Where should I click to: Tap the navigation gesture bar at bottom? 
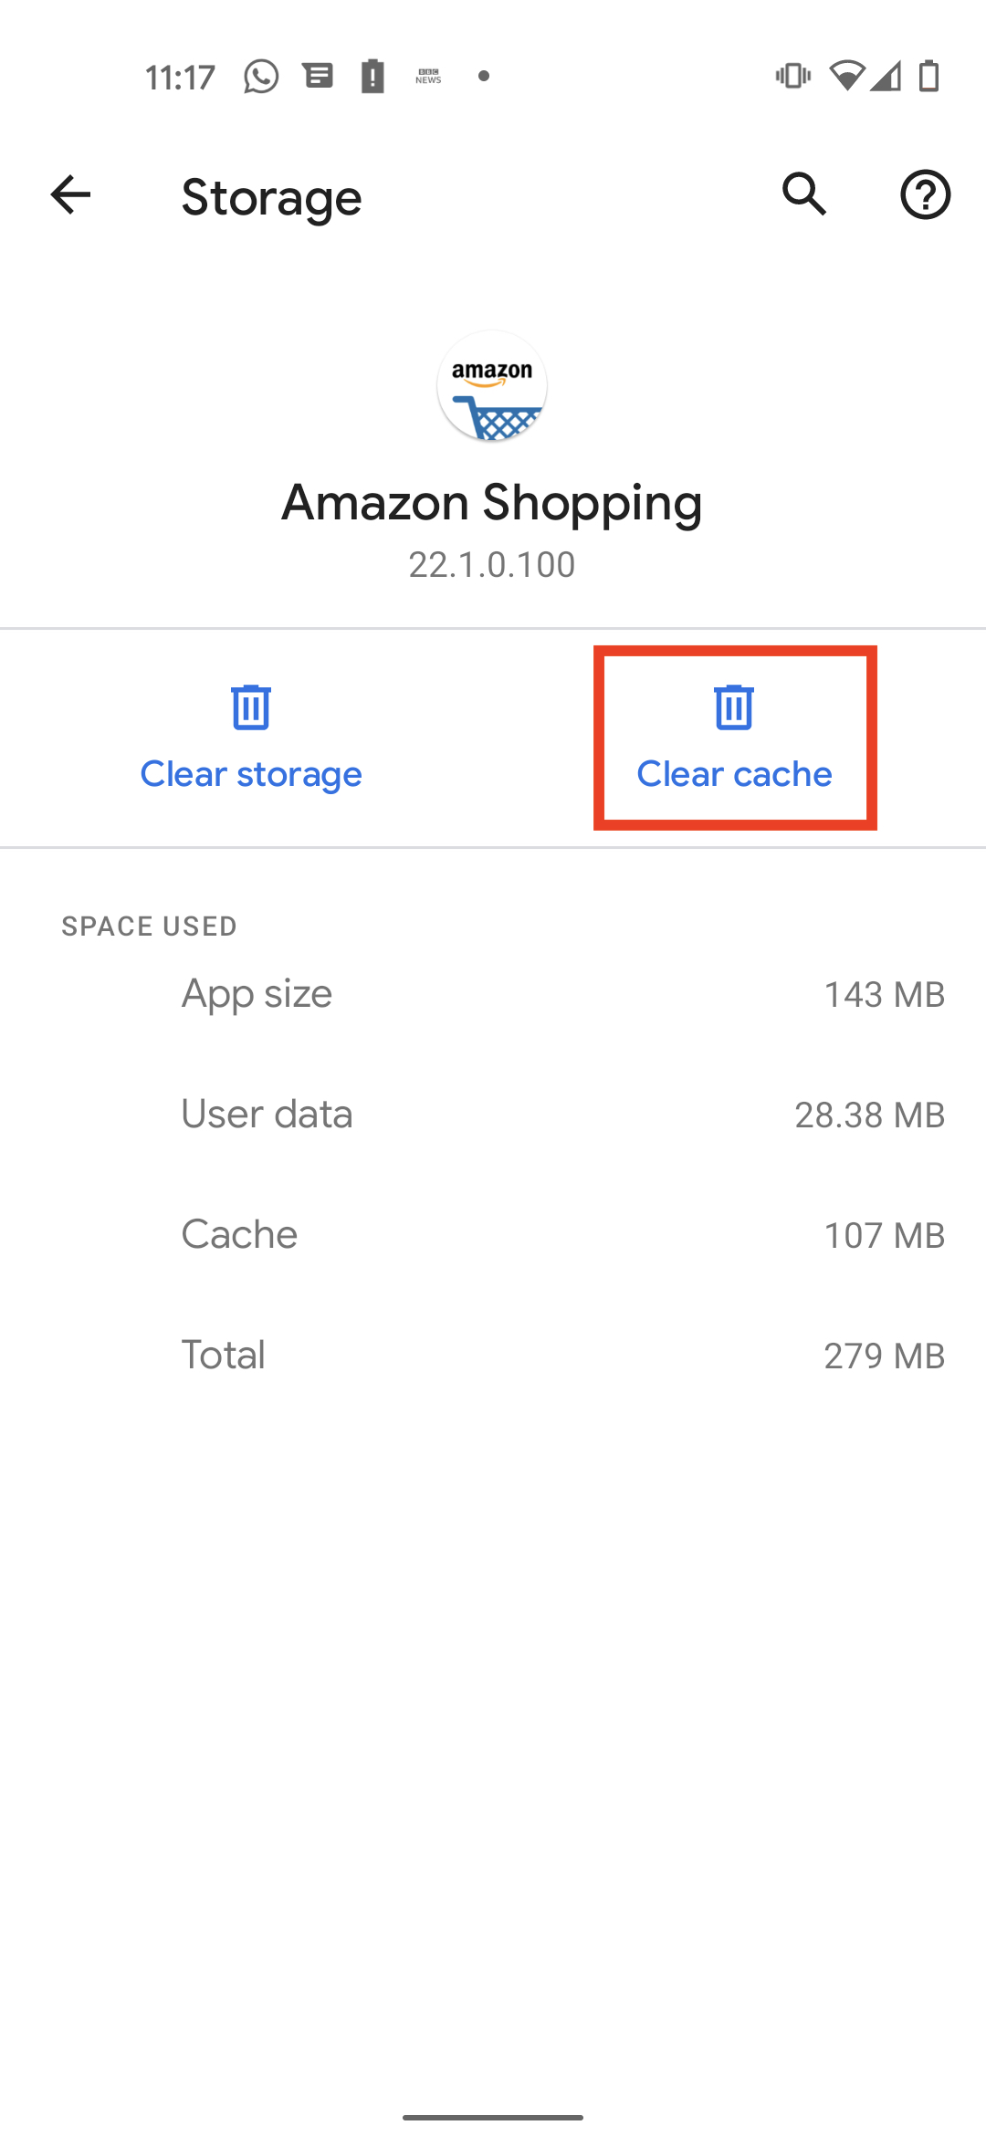click(493, 2117)
